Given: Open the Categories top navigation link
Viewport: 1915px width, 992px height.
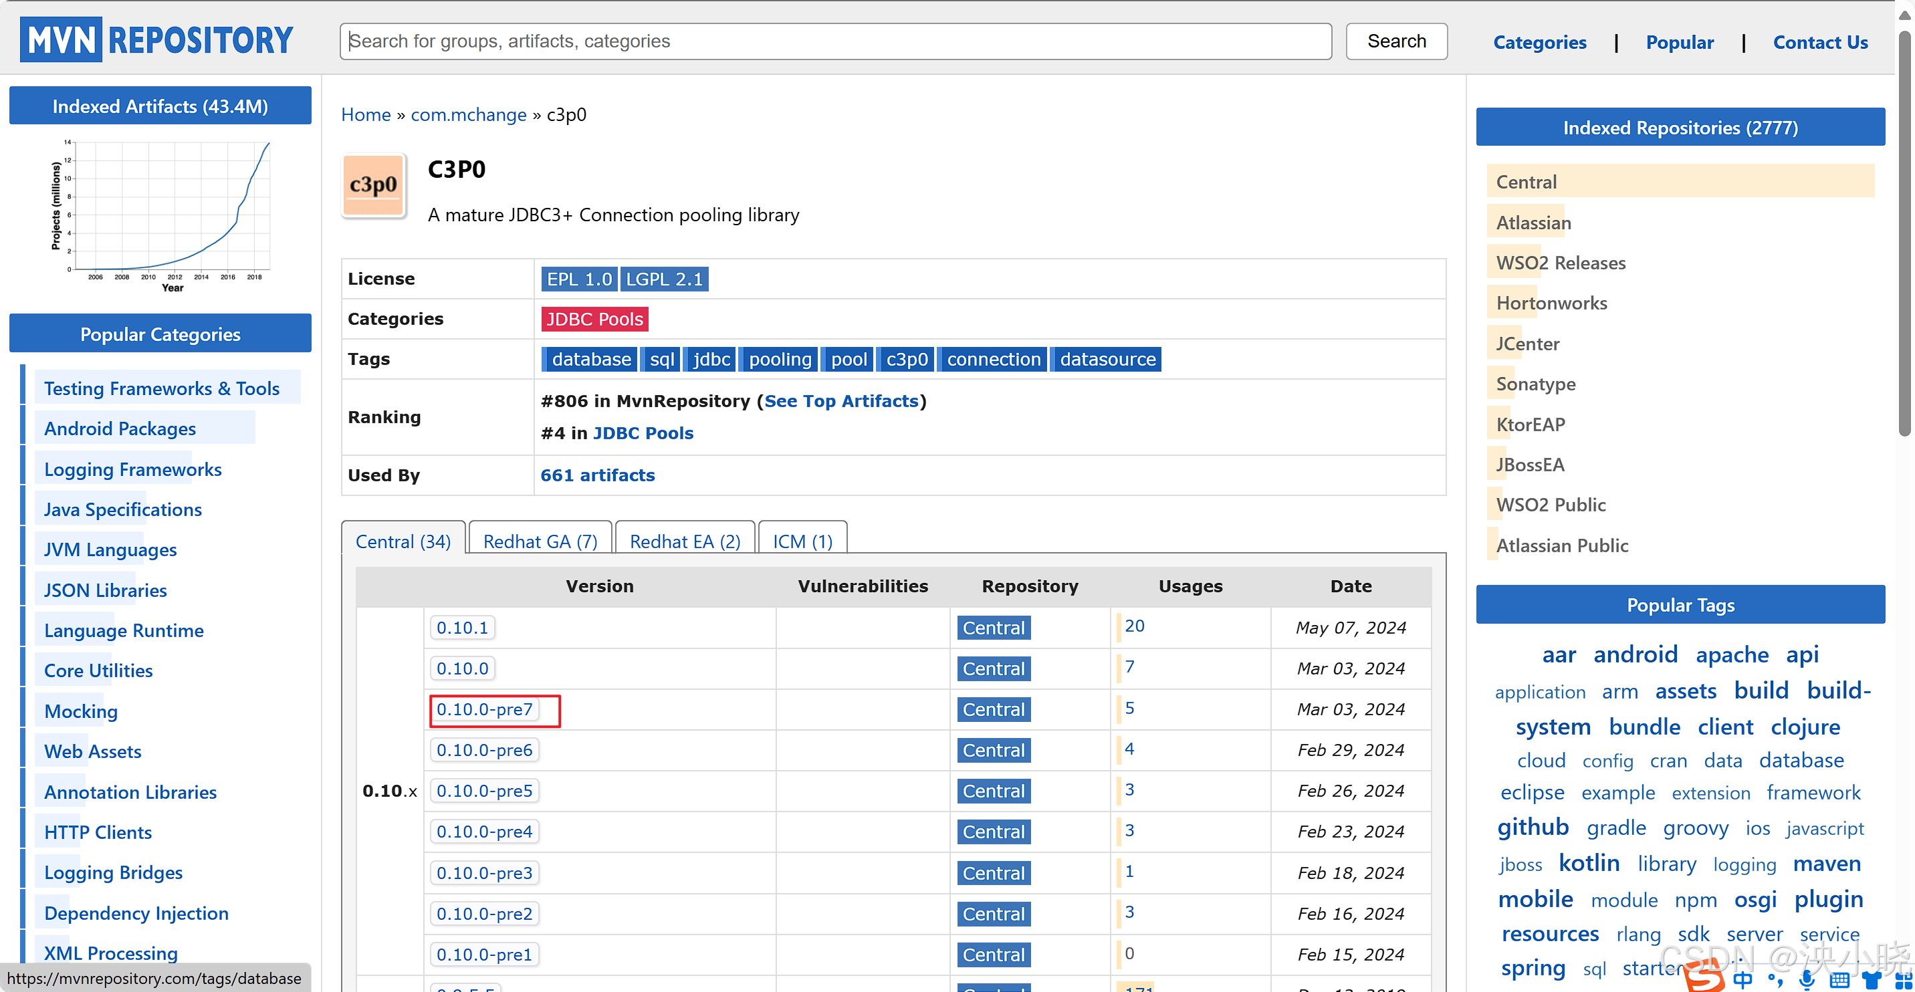Looking at the screenshot, I should pos(1539,42).
